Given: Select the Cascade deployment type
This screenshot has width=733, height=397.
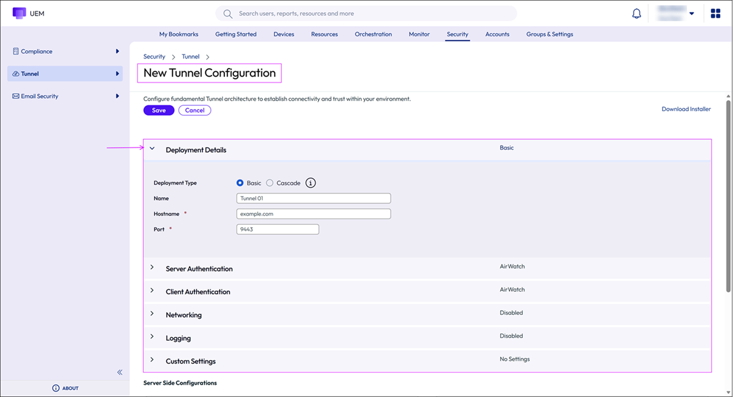Looking at the screenshot, I should 269,183.
